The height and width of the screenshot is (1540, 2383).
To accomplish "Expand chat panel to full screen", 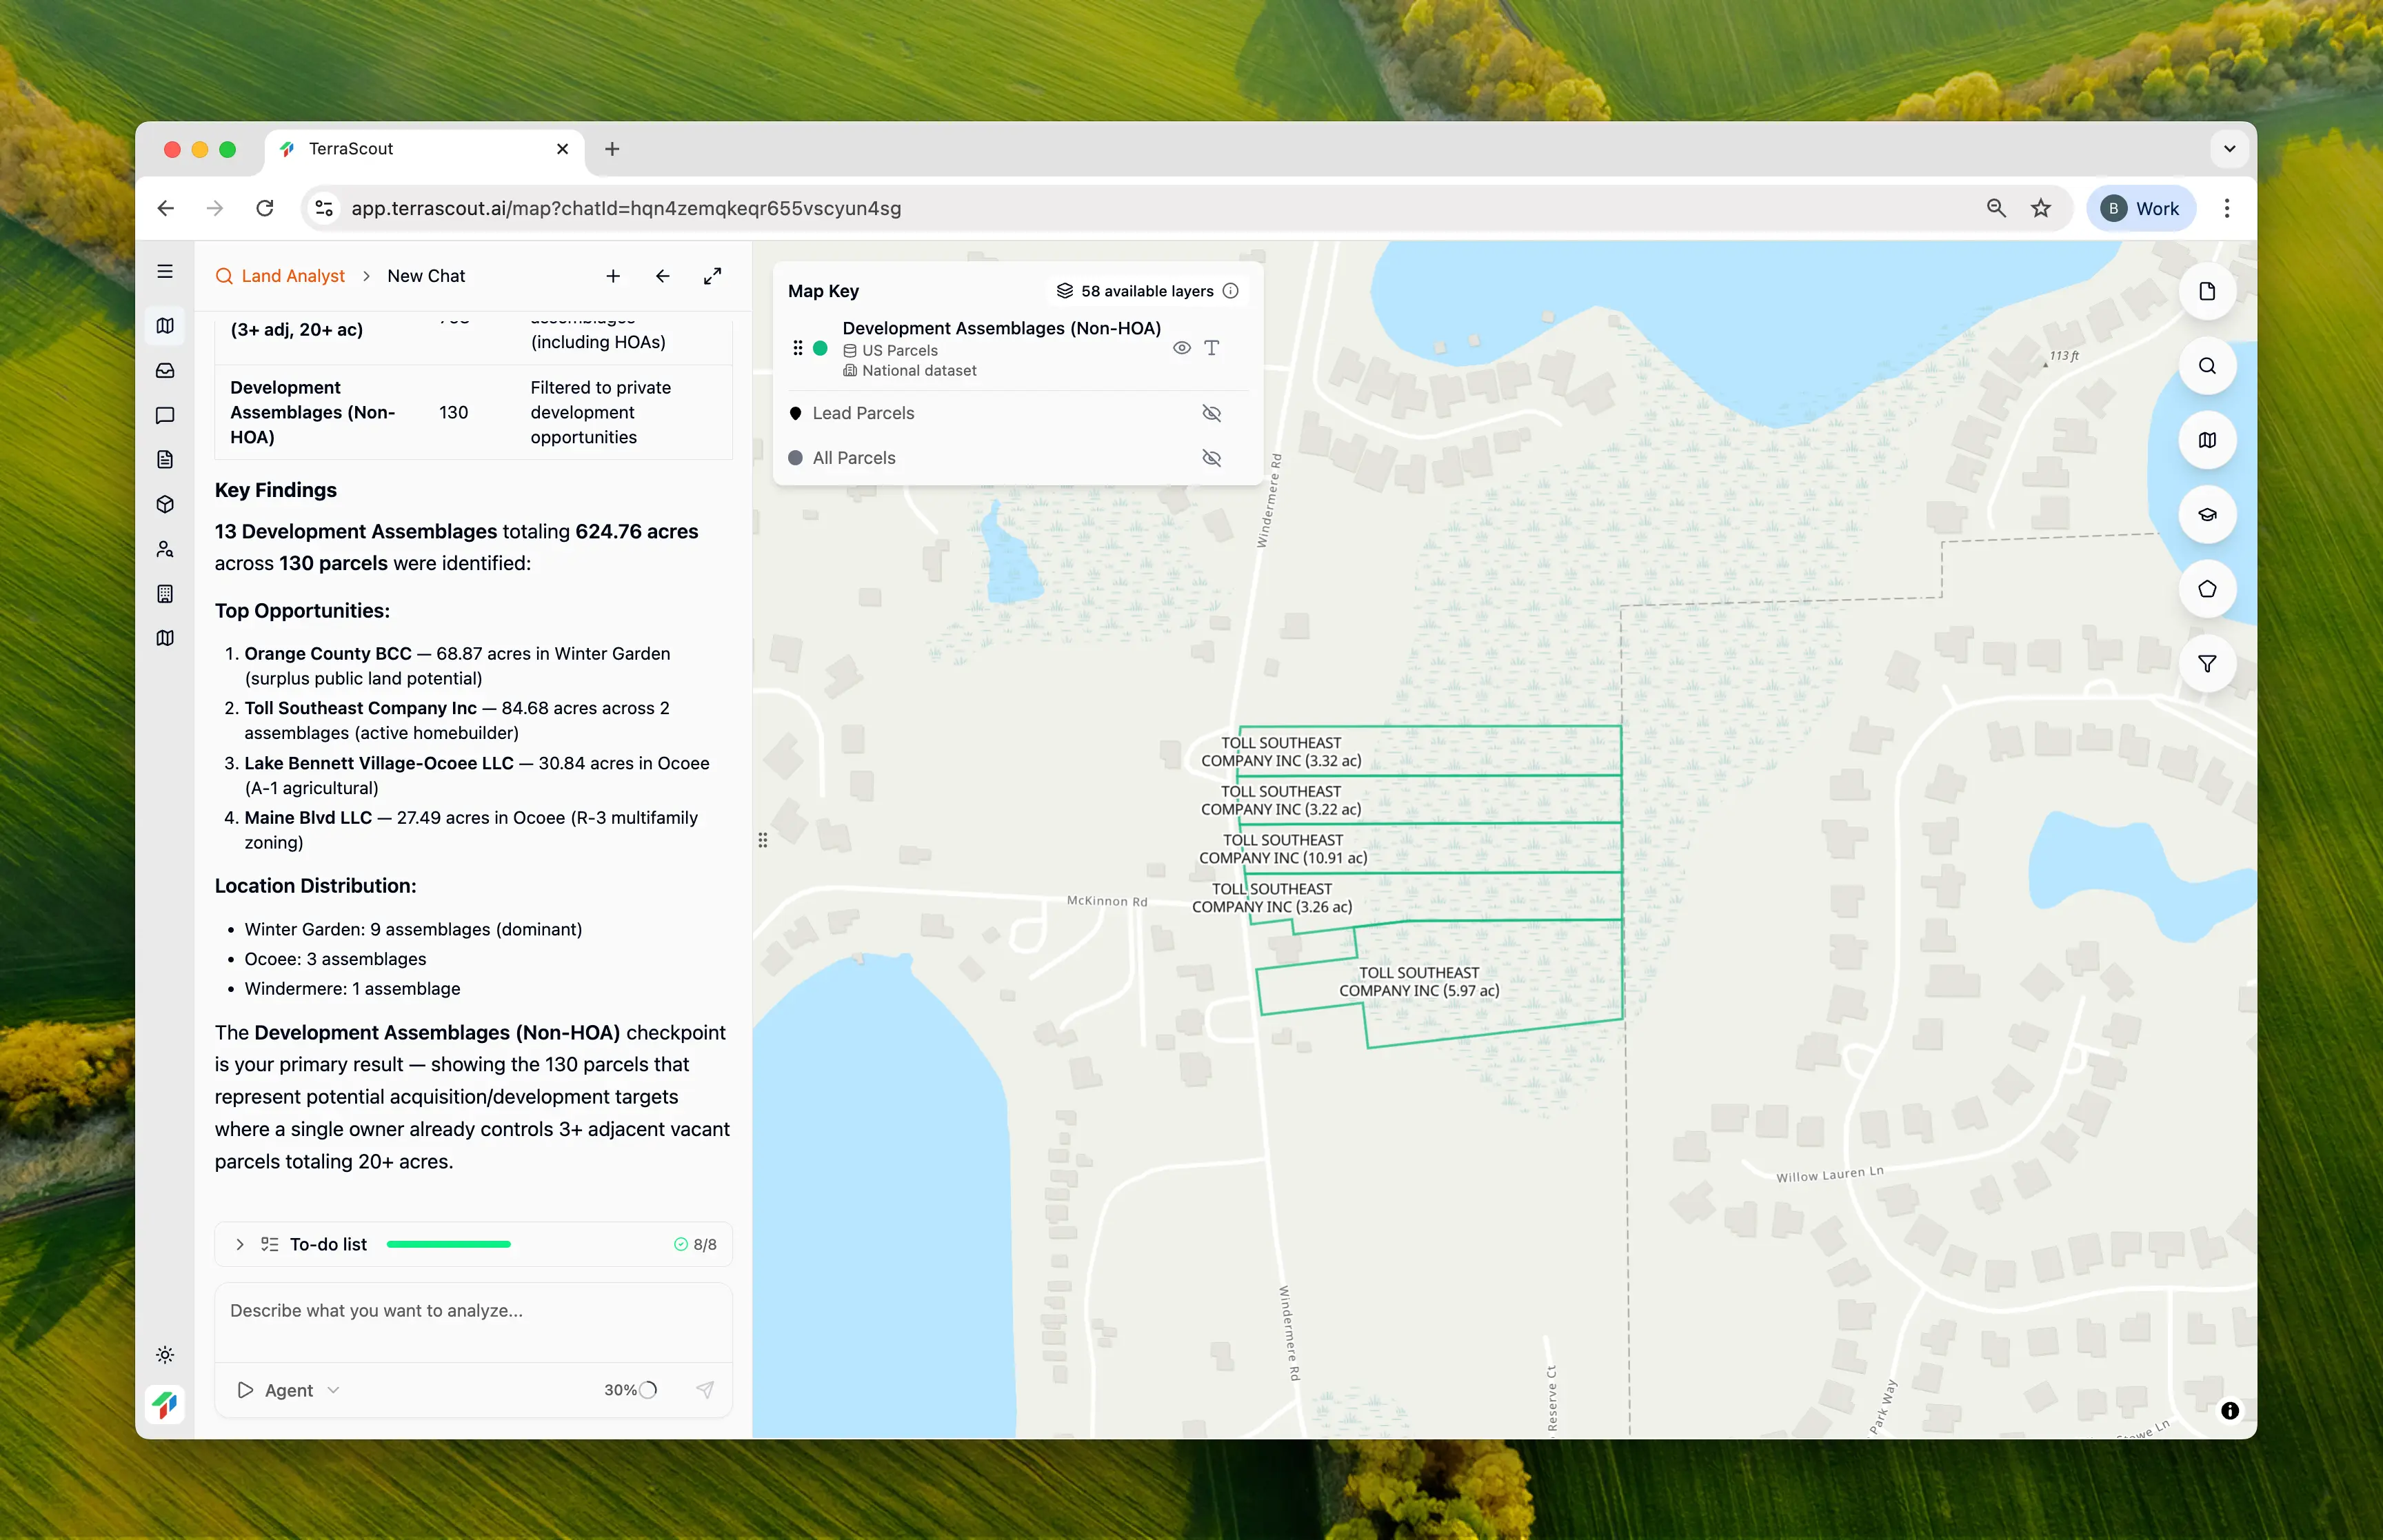I will (712, 276).
